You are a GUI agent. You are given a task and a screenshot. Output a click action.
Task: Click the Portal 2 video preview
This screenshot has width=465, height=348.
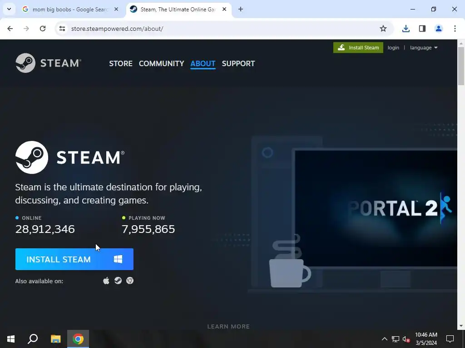click(x=376, y=208)
